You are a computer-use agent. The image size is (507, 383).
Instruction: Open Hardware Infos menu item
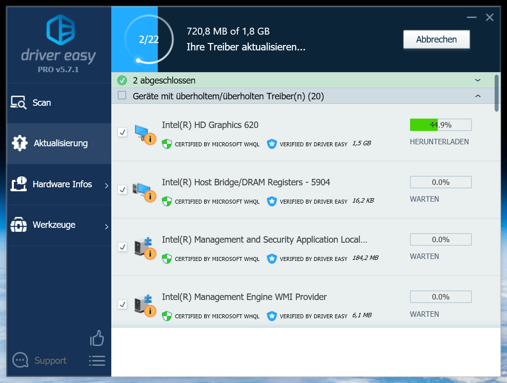point(59,184)
